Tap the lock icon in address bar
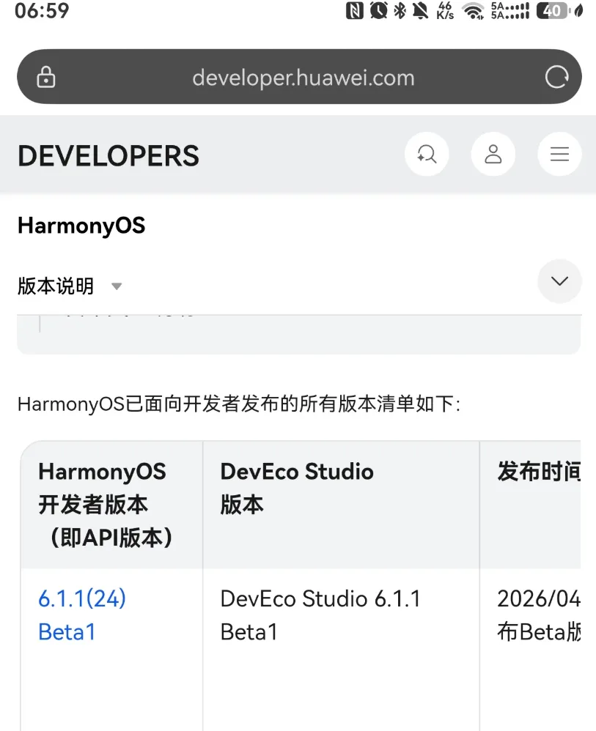Screen dimensions: 596x731 45,77
